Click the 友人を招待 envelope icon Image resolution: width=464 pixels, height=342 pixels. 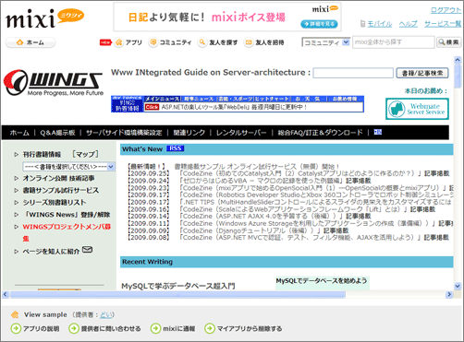249,42
